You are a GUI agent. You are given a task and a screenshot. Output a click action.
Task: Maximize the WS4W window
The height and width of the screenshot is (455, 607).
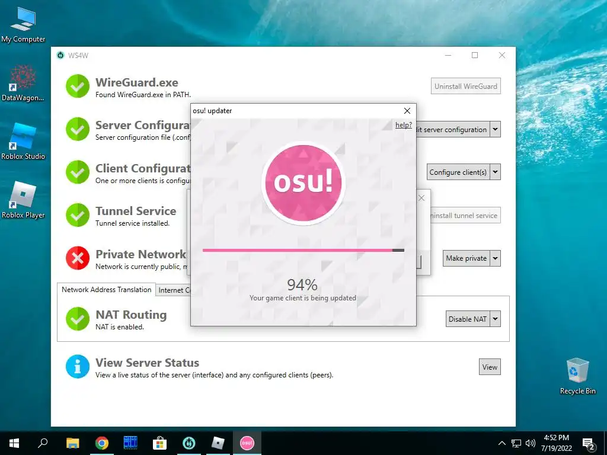(475, 55)
